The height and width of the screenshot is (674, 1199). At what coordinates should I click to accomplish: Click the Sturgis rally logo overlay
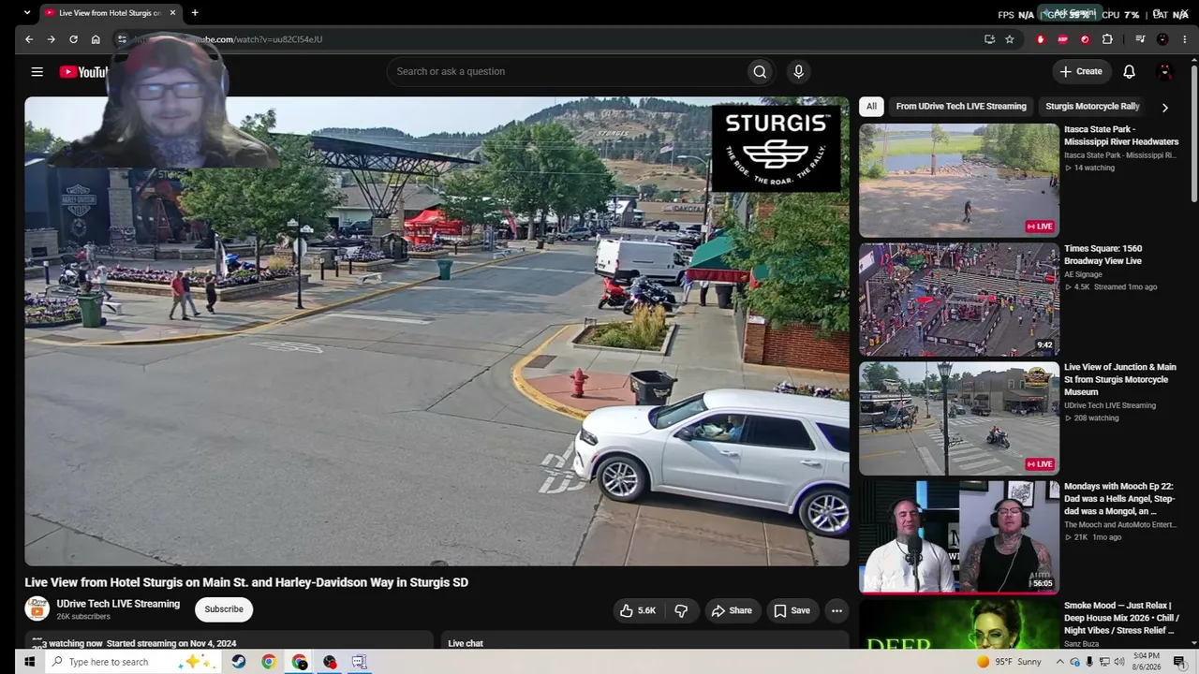pyautogui.click(x=776, y=148)
